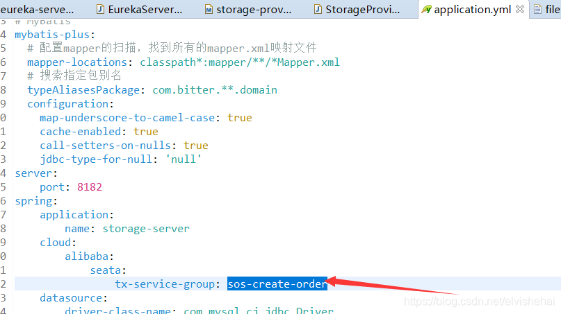
Task: Click the true value of cache-enabled
Action: [146, 132]
